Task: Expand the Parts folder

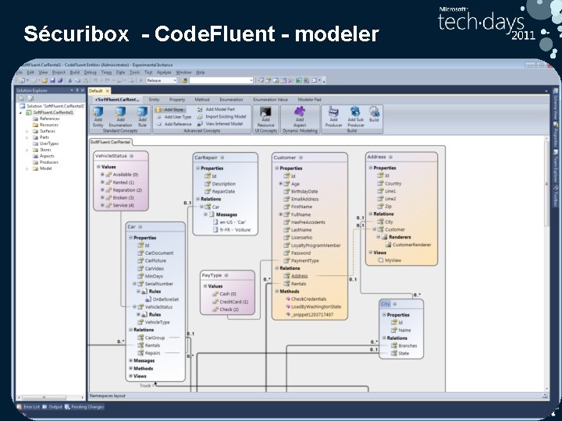Action: click(27, 137)
